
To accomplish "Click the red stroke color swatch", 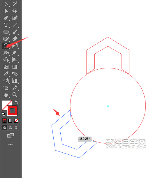I will [12, 111].
